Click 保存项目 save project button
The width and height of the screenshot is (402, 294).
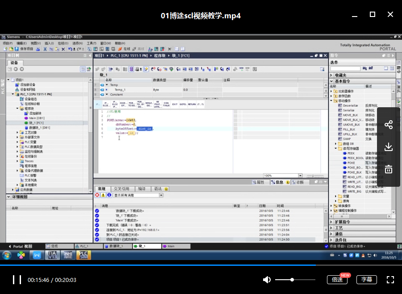point(24,49)
